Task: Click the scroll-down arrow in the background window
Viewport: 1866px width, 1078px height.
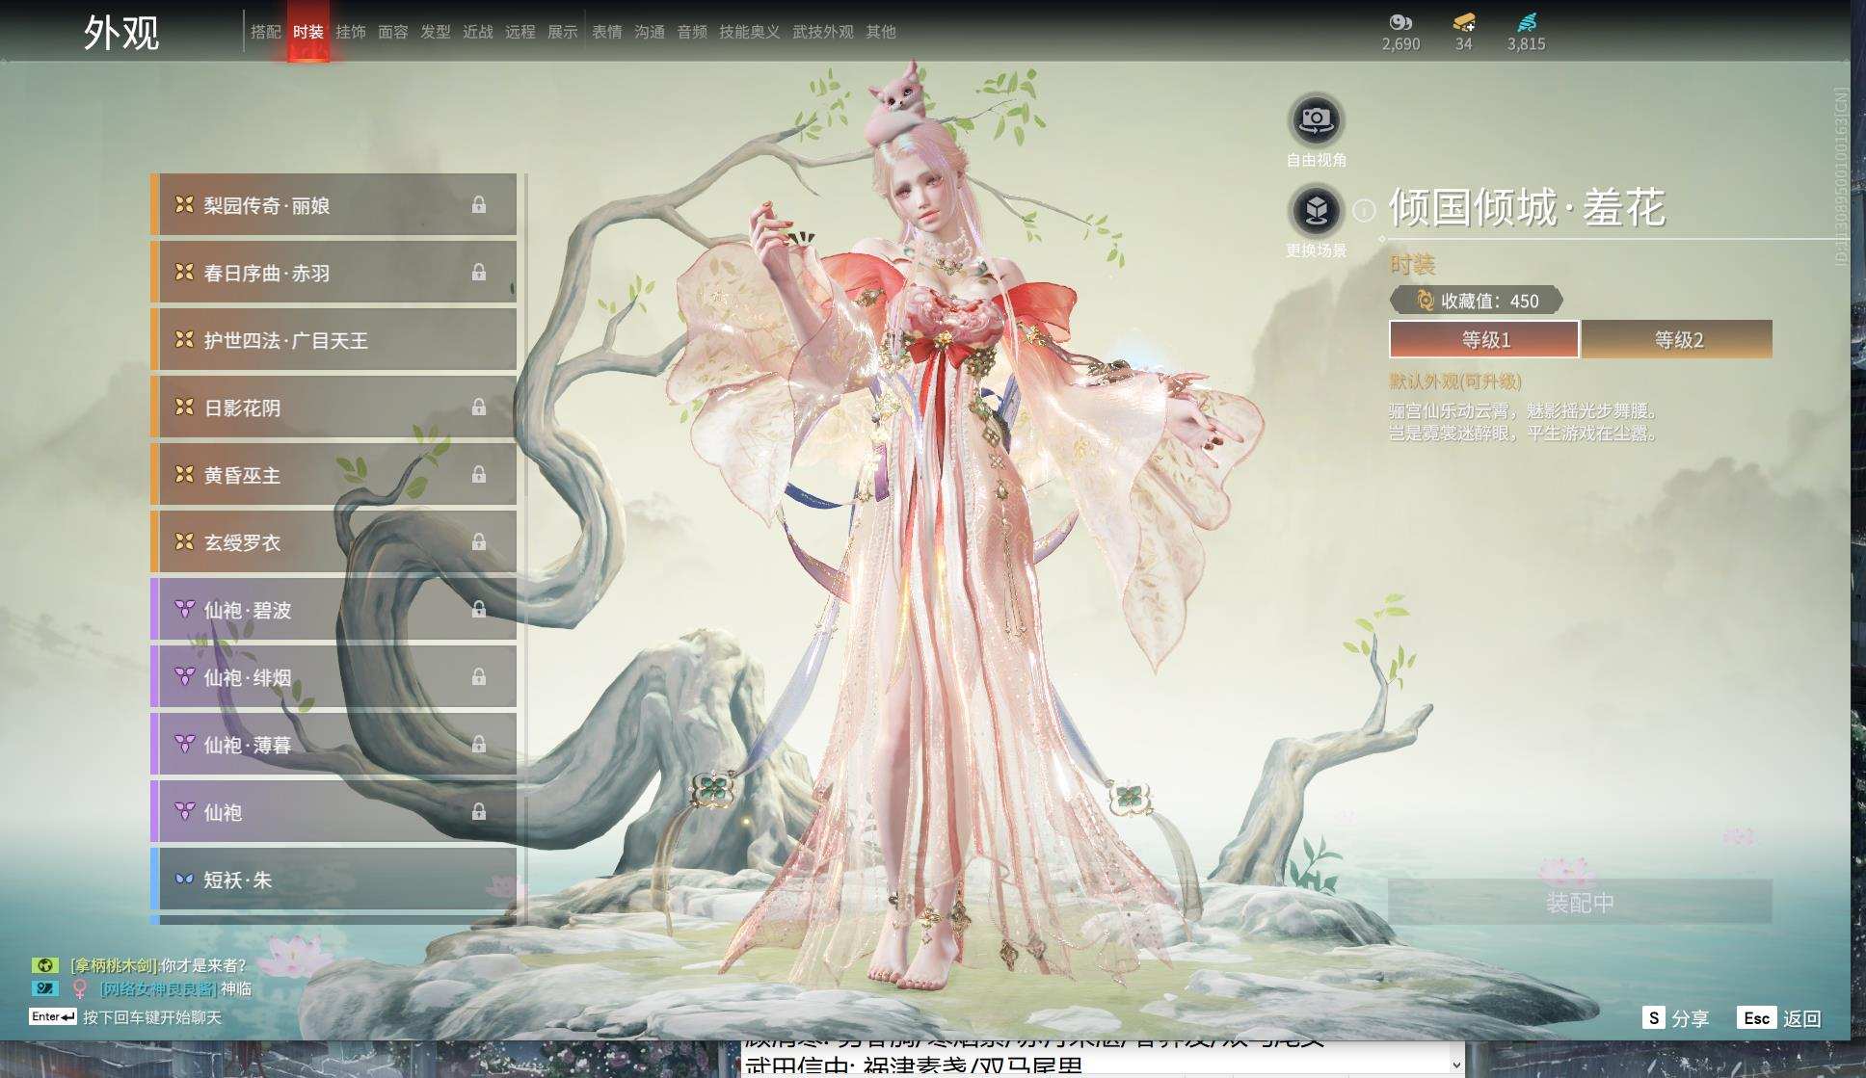Action: [1455, 1065]
